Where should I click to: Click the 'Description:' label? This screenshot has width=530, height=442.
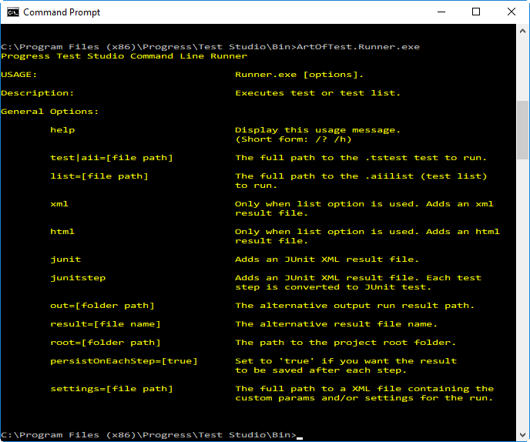click(37, 93)
